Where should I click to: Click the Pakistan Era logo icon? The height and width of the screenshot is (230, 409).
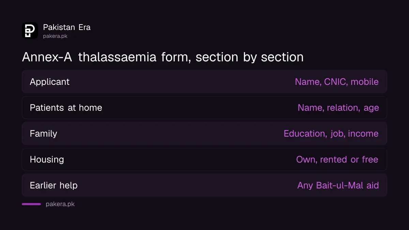coord(30,31)
